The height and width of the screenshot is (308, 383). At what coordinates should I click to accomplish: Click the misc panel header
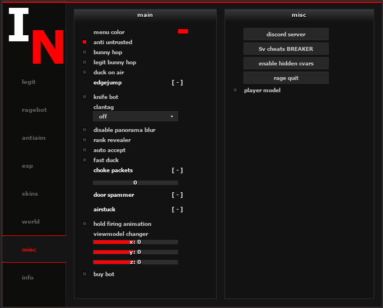[x=299, y=15]
